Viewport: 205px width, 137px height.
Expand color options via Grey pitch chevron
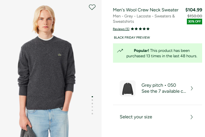pyautogui.click(x=192, y=88)
